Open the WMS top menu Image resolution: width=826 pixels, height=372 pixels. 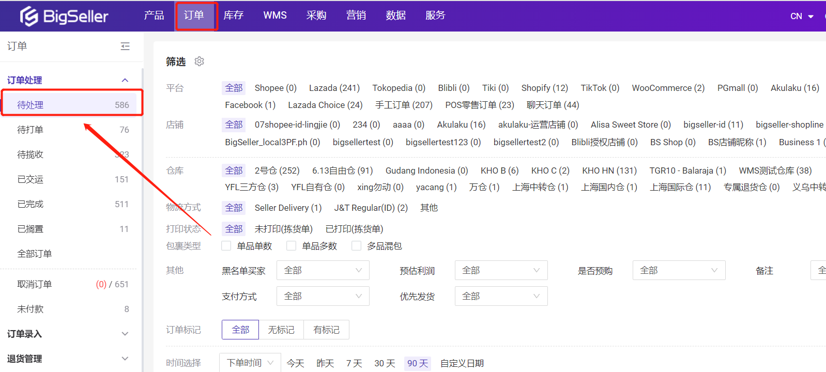pos(275,16)
